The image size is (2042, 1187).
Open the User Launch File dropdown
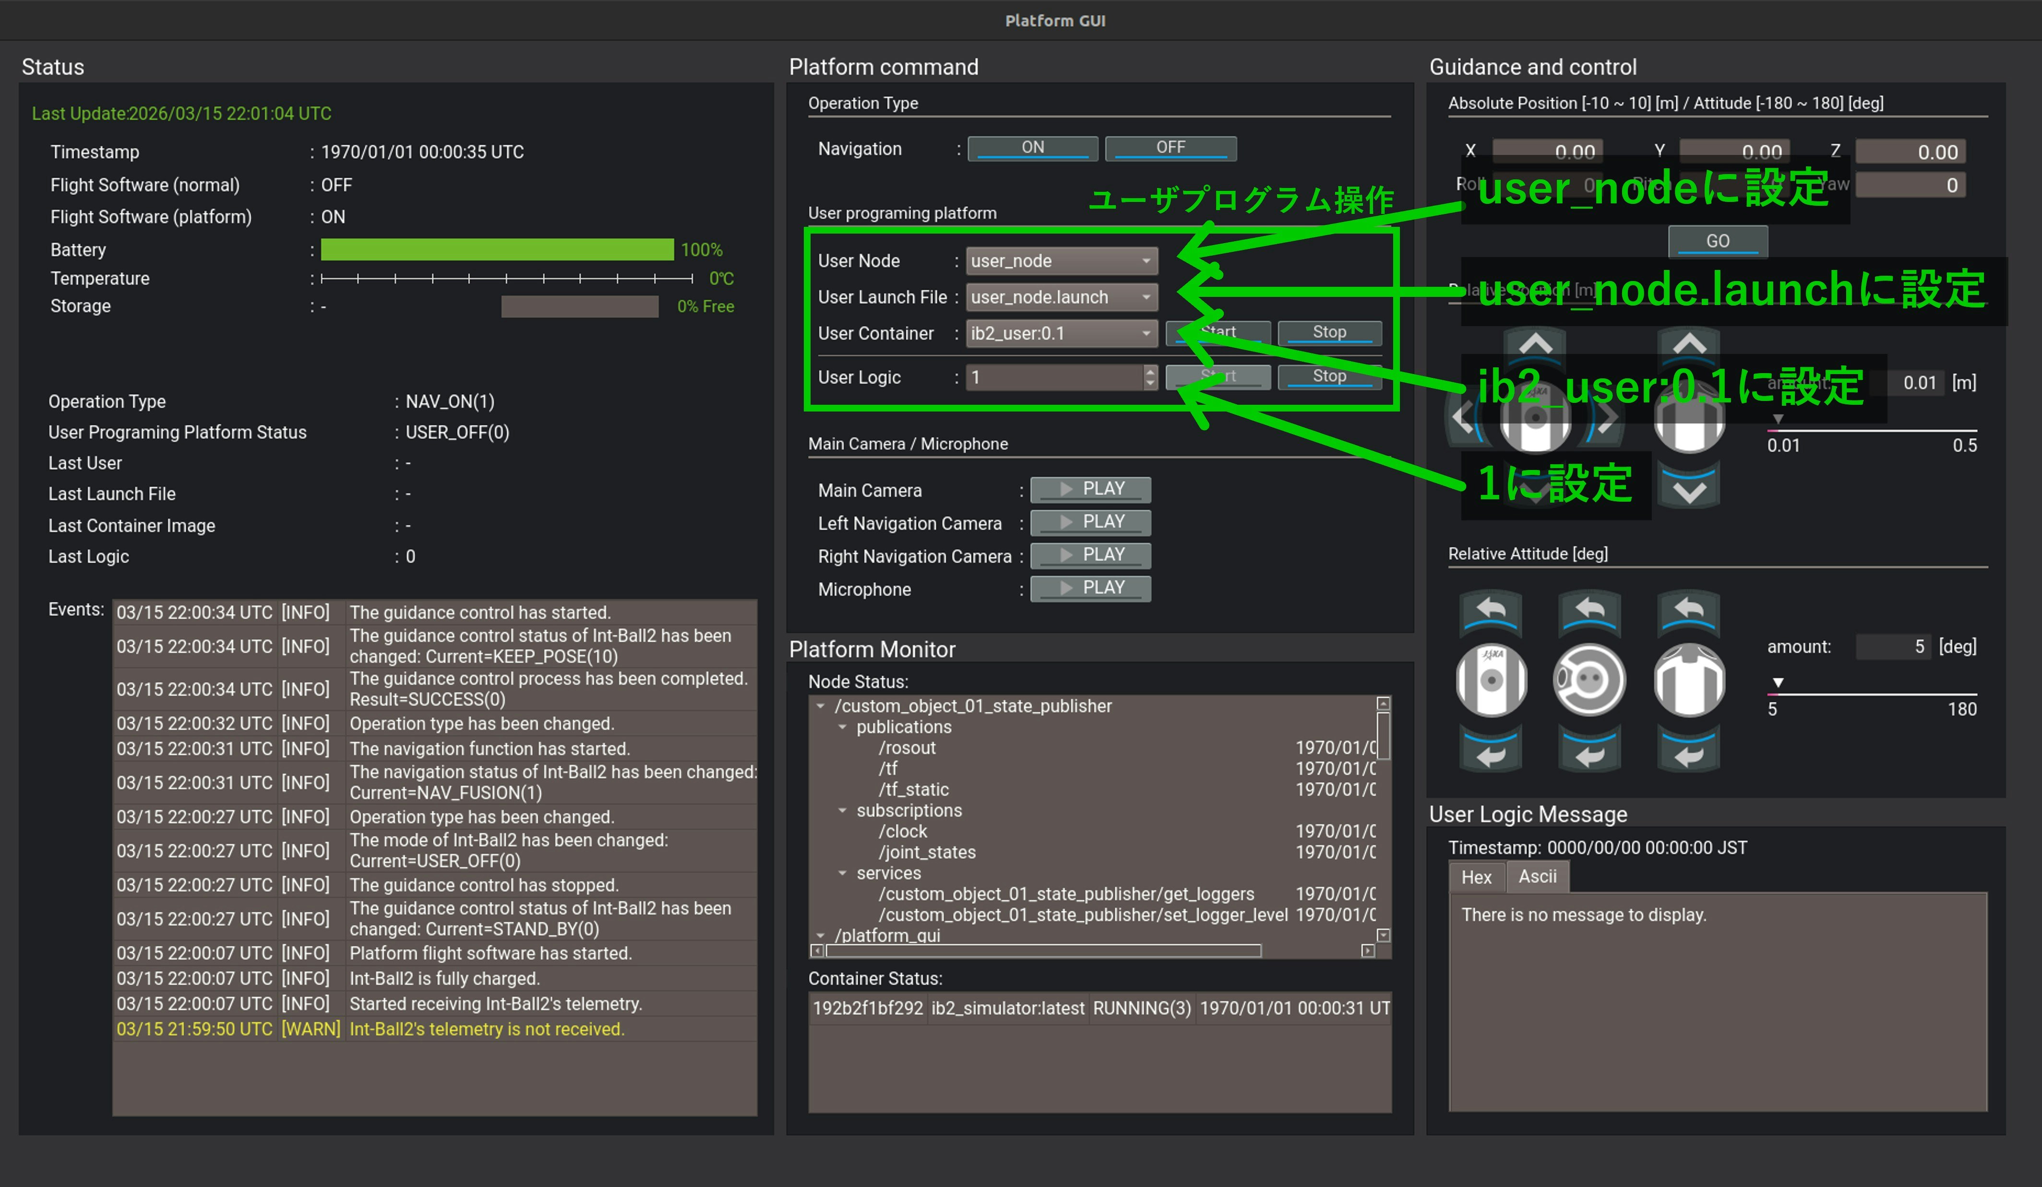1061,297
